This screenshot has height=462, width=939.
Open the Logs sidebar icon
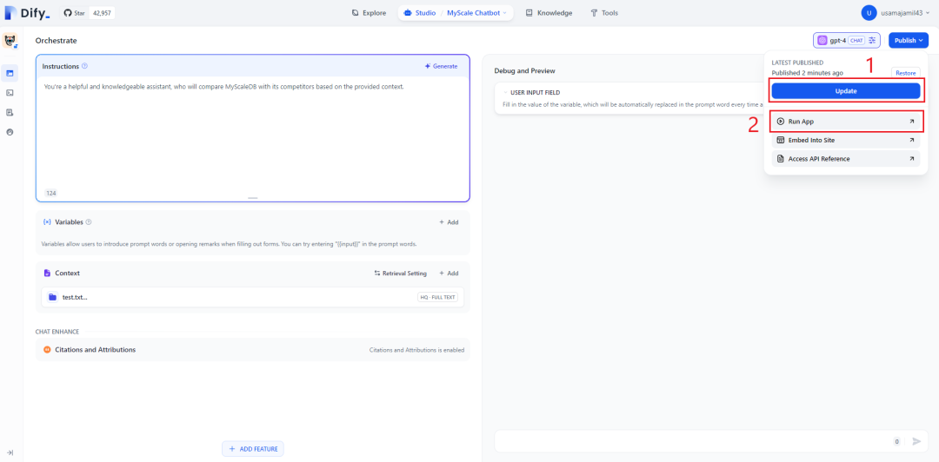click(x=10, y=112)
